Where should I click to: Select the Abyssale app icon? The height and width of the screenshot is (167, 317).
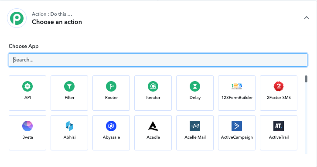(x=111, y=126)
